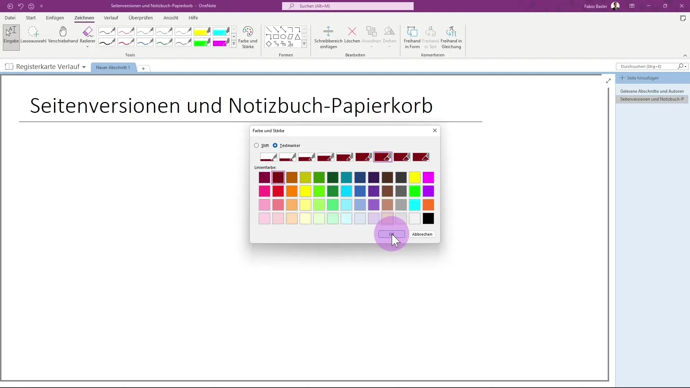This screenshot has width=690, height=388.
Task: Switch to the Einfügen tab
Action: coord(55,18)
